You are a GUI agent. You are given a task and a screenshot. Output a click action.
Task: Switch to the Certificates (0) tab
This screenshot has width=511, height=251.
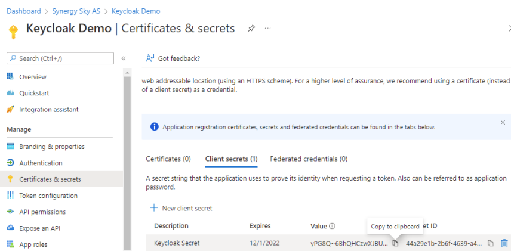168,159
